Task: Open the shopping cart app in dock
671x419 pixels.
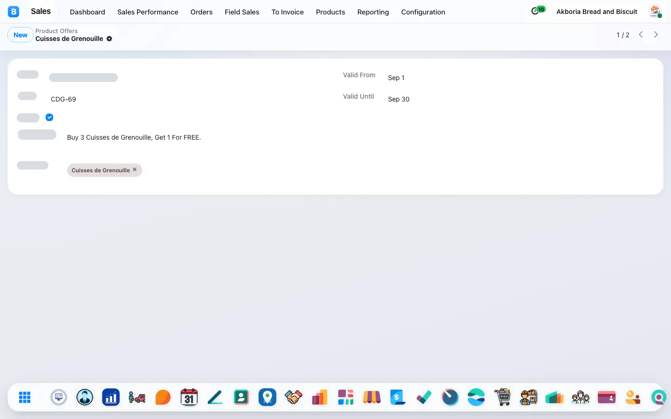Action: pyautogui.click(x=502, y=397)
